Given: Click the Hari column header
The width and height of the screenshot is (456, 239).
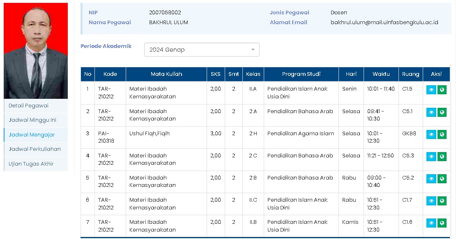Looking at the screenshot, I should coord(351,74).
